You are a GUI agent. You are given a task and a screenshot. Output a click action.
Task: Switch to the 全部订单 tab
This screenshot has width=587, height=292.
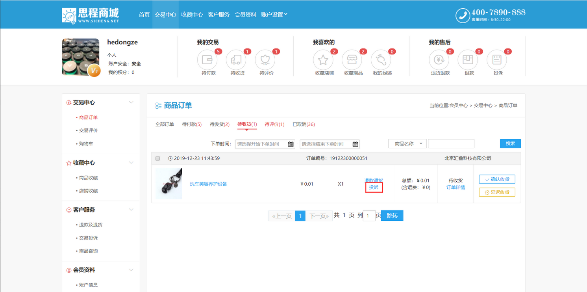tap(165, 125)
